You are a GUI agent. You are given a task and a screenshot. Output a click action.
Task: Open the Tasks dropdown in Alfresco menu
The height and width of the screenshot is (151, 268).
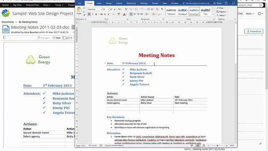pyautogui.click(x=59, y=5)
